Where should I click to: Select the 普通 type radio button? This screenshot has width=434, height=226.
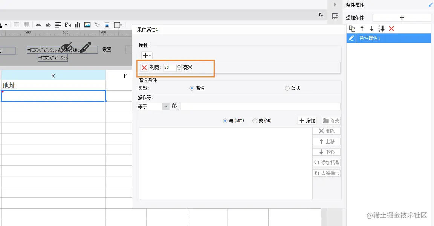click(x=192, y=88)
